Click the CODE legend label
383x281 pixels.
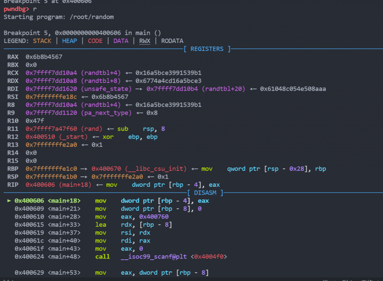(95, 41)
